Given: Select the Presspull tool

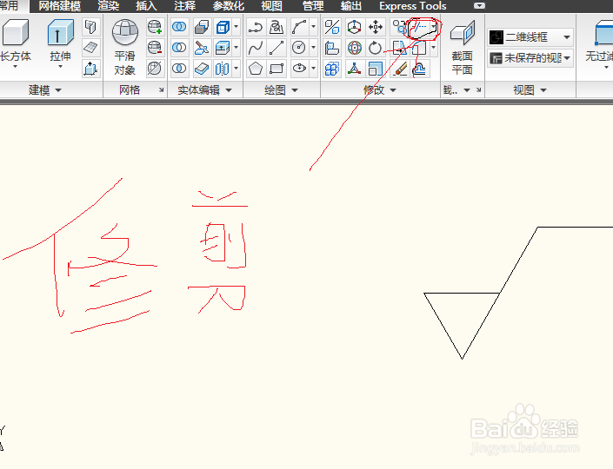Looking at the screenshot, I should [90, 69].
